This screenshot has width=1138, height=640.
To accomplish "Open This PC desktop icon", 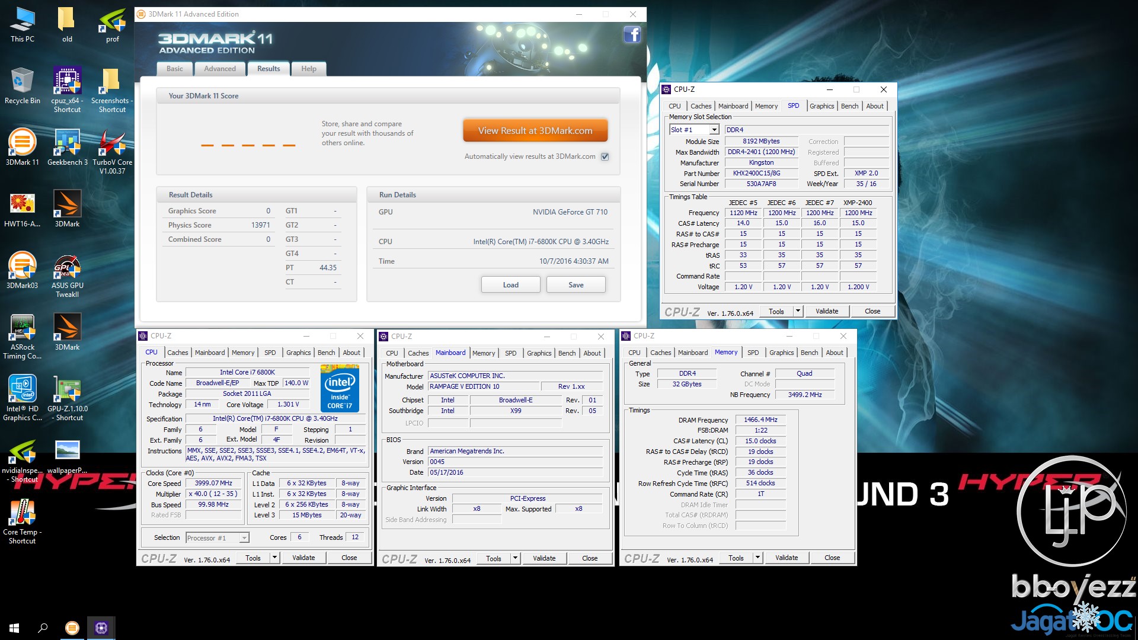I will (x=23, y=25).
